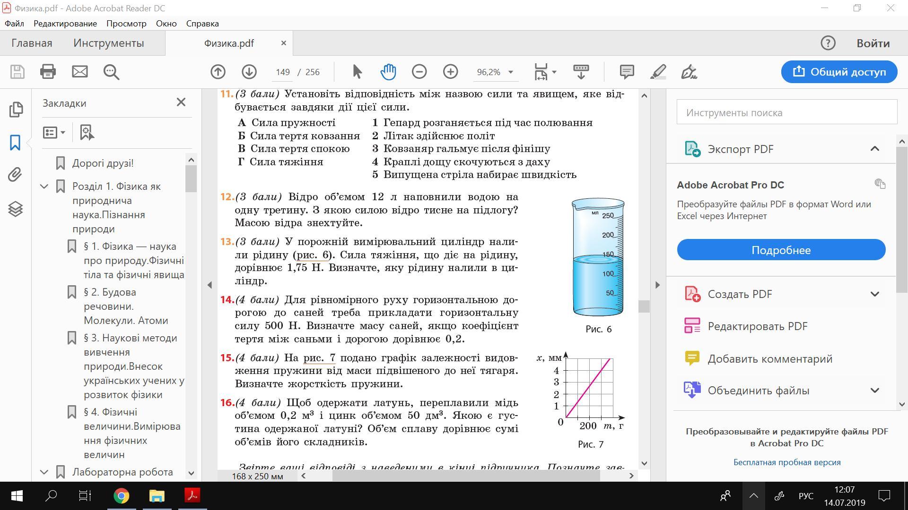Collapse the Розділ 1 bookmark tree

44,187
